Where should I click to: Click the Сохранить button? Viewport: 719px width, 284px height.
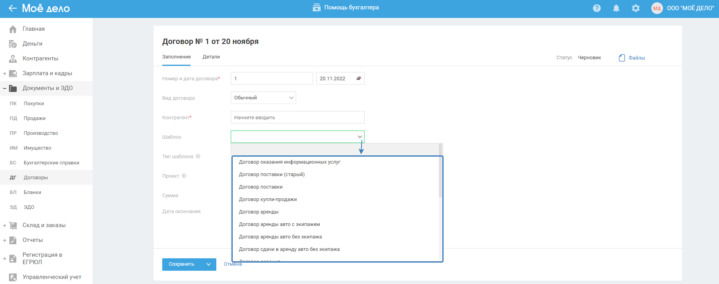182,264
